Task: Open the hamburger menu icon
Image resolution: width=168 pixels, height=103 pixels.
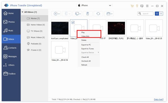Action: (147, 6)
